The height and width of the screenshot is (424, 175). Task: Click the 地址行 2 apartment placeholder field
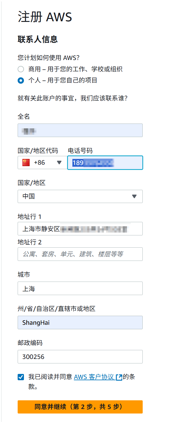[80, 254]
